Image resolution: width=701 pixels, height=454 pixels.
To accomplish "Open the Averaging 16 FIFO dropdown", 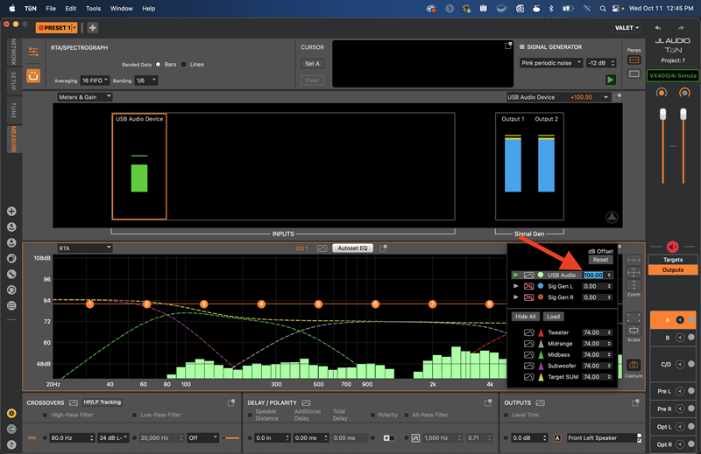I will [95, 80].
